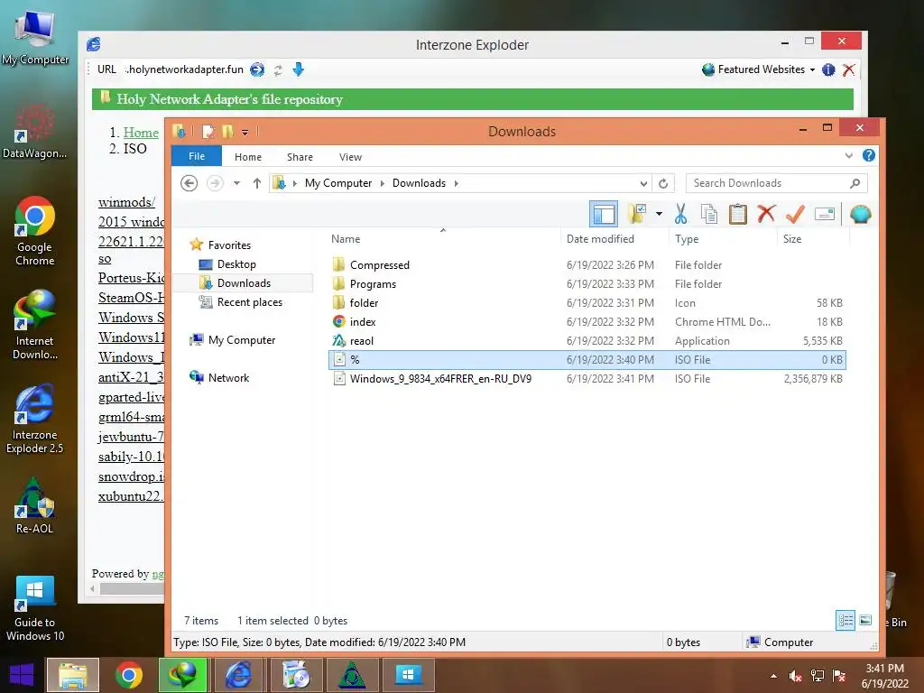The image size is (924, 693).
Task: Expand the address bar history dropdown
Action: point(643,183)
